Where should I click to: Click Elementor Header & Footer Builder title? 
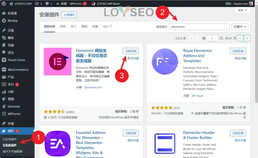pos(199,135)
